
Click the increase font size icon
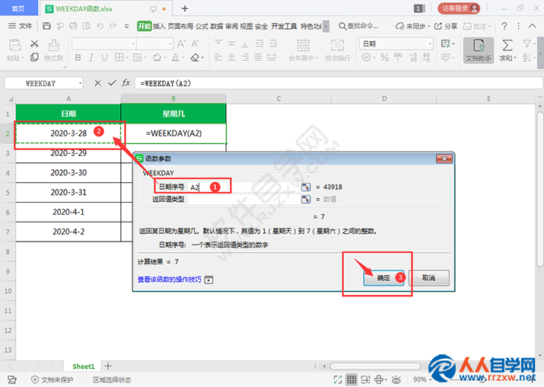point(181,43)
